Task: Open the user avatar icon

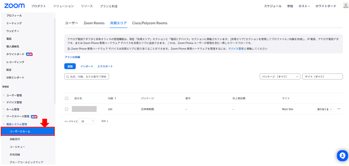Action: click(x=346, y=6)
